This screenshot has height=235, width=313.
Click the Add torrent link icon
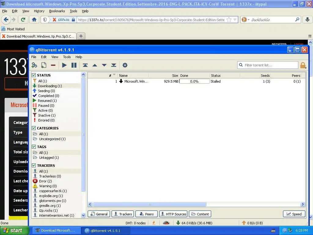tap(34, 65)
